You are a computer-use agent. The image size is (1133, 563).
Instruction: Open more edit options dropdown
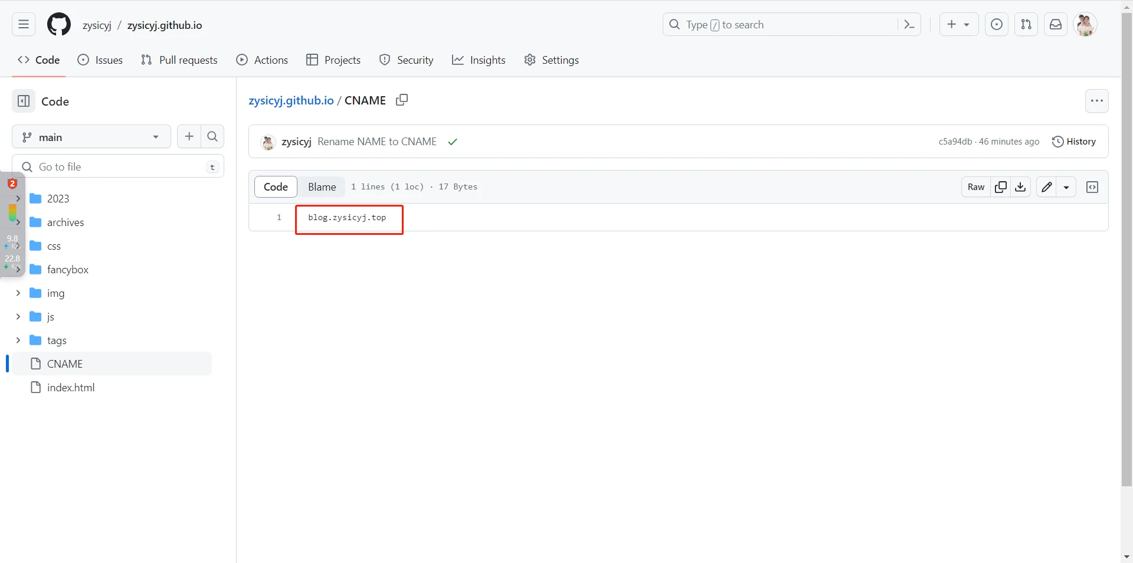pos(1066,187)
